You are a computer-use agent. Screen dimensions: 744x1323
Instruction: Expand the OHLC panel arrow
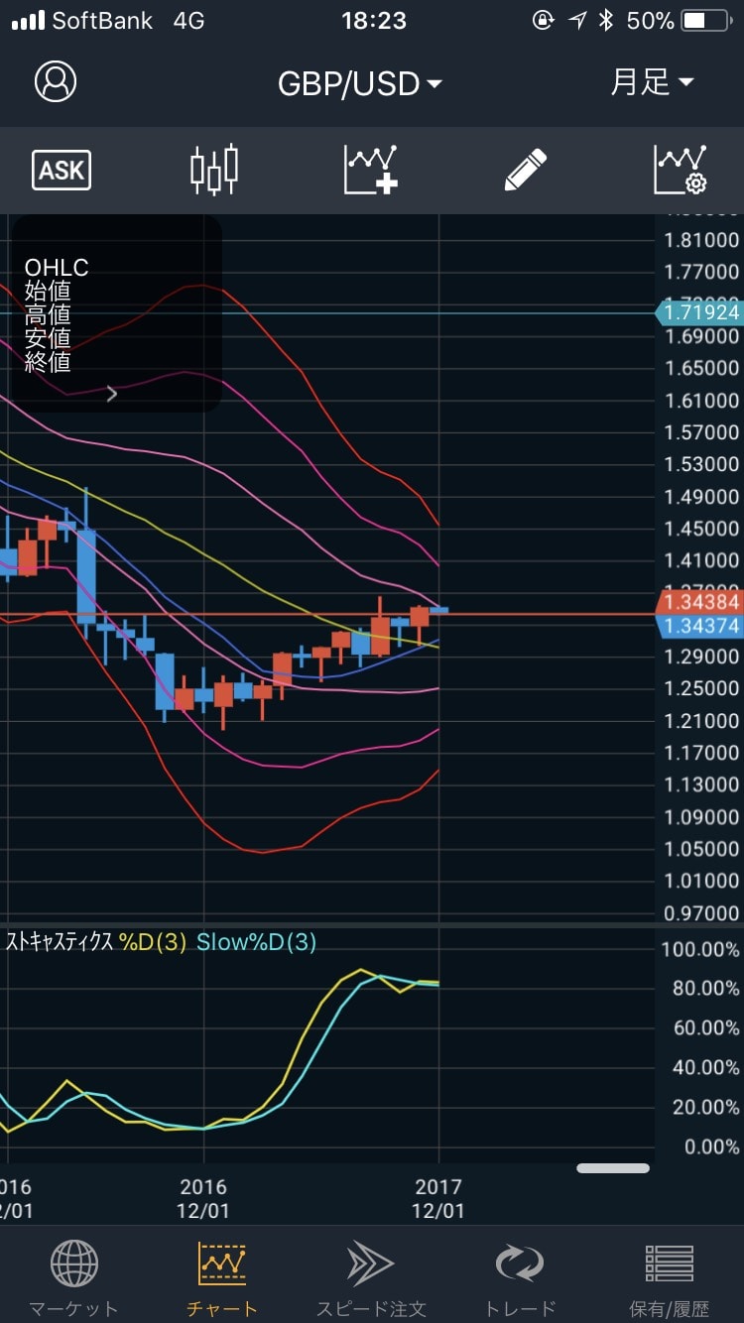pos(112,394)
